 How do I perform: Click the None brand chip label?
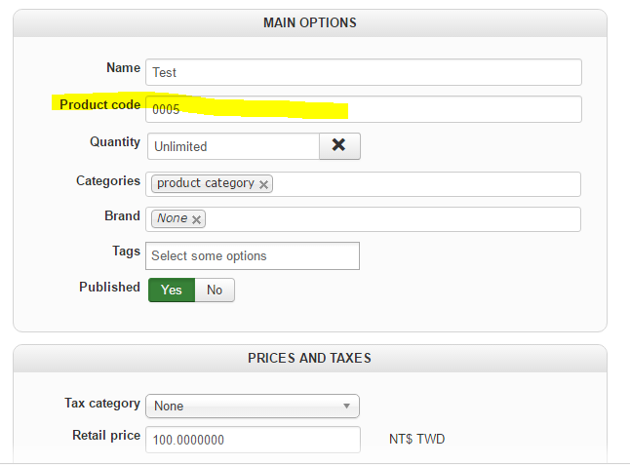(172, 218)
